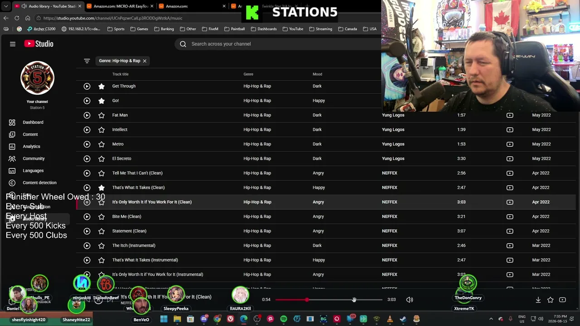Open the Other bookmarks folder
580x326 pixels.
[x=188, y=29]
